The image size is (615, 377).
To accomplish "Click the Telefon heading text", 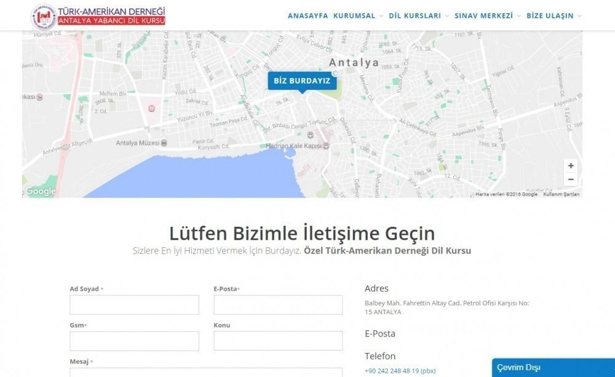I will click(x=380, y=356).
